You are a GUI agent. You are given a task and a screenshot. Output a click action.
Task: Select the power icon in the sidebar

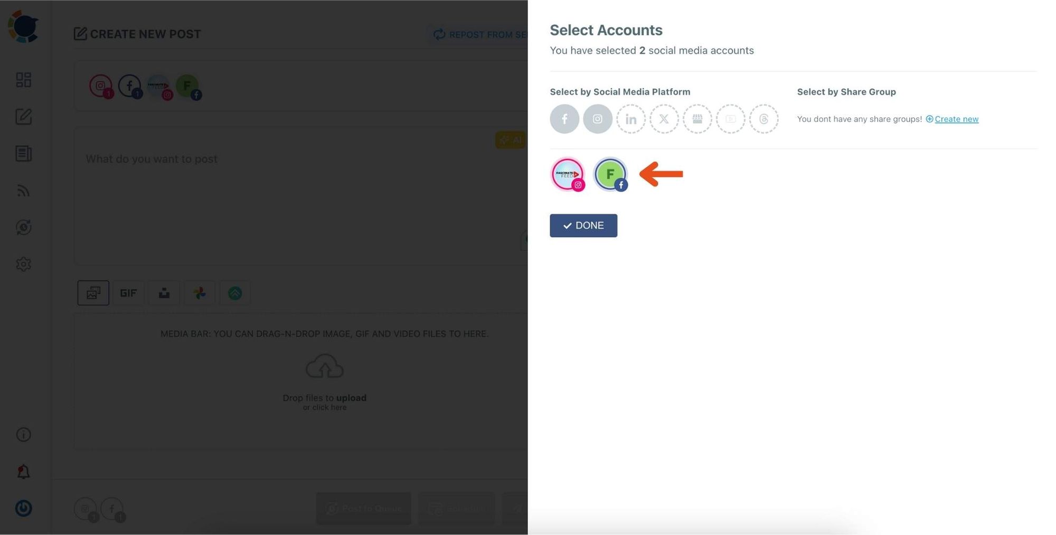click(x=24, y=508)
